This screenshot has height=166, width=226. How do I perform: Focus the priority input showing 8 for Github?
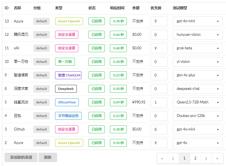[159, 129]
